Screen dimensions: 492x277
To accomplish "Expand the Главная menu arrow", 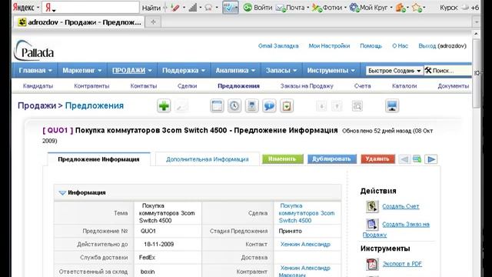I will [50, 71].
